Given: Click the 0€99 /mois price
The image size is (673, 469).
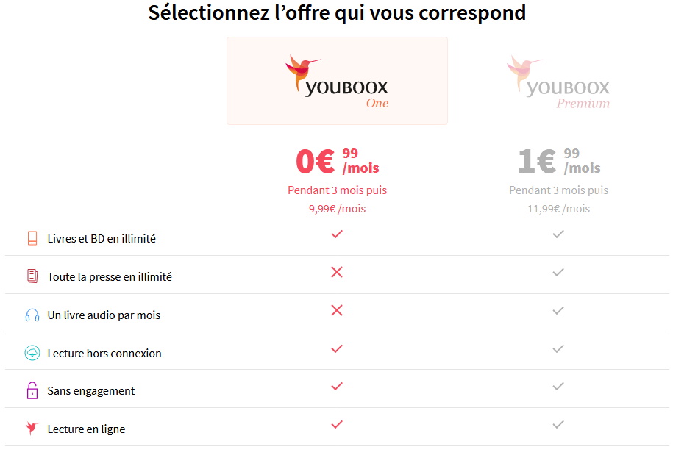Looking at the screenshot, I should click(338, 161).
